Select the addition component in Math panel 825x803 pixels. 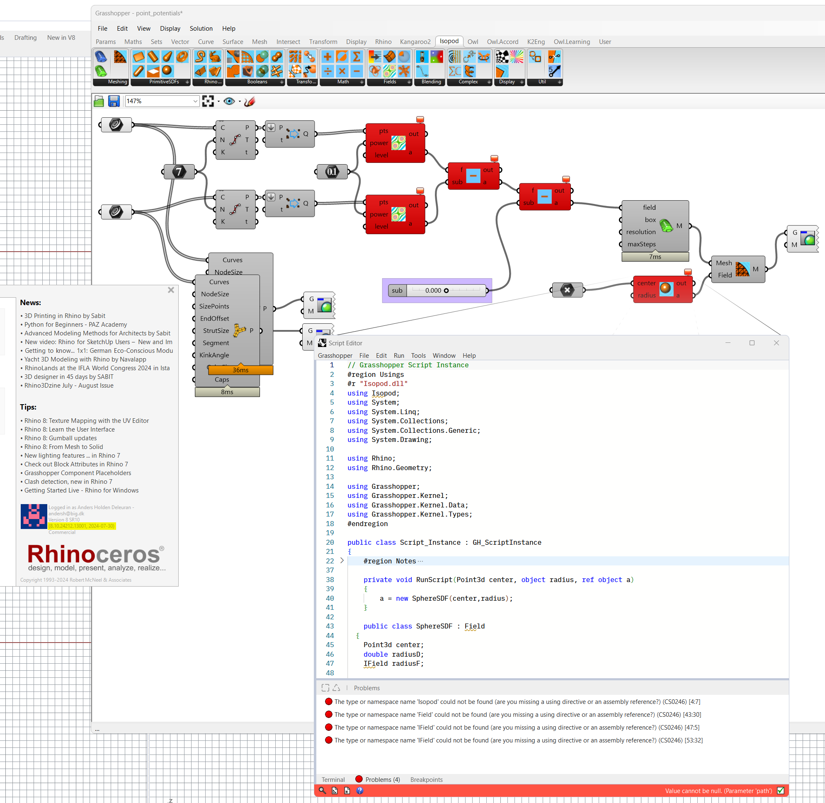[x=327, y=56]
